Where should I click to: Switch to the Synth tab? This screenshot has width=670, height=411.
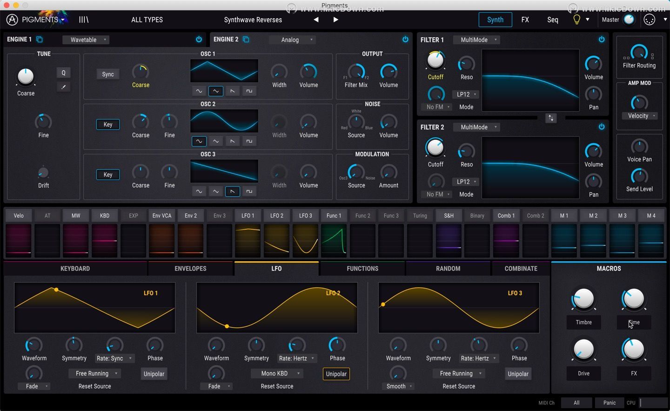coord(495,20)
